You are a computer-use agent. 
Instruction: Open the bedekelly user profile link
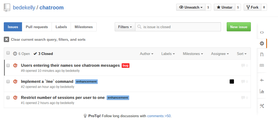[24, 8]
